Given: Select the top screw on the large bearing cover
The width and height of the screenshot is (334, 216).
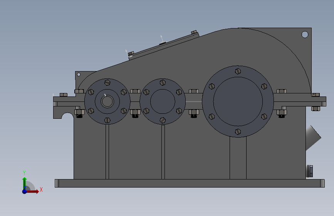Looking at the screenshot, I should tap(238, 71).
